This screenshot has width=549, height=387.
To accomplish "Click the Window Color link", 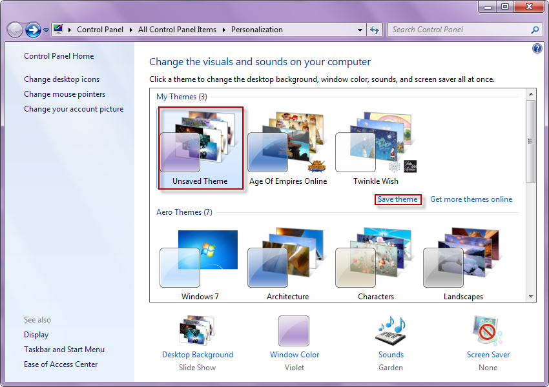I will click(x=295, y=355).
